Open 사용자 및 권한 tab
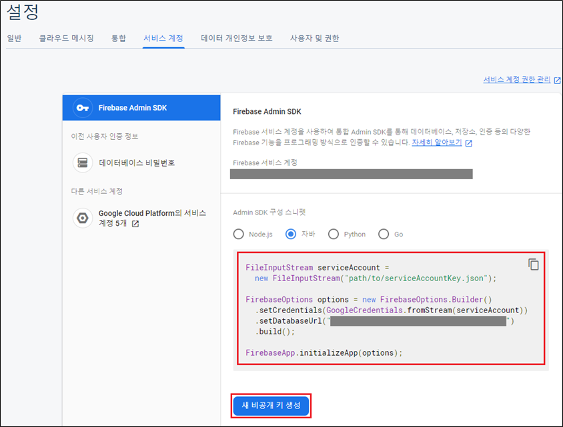This screenshot has height=427, width=563. click(315, 38)
